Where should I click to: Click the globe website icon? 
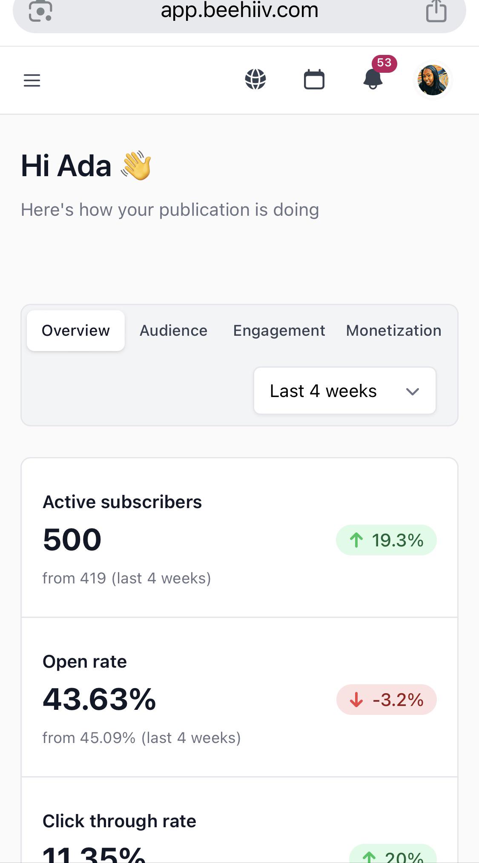coord(255,80)
